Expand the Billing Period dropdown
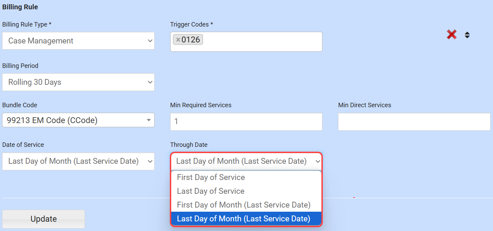 tap(78, 82)
